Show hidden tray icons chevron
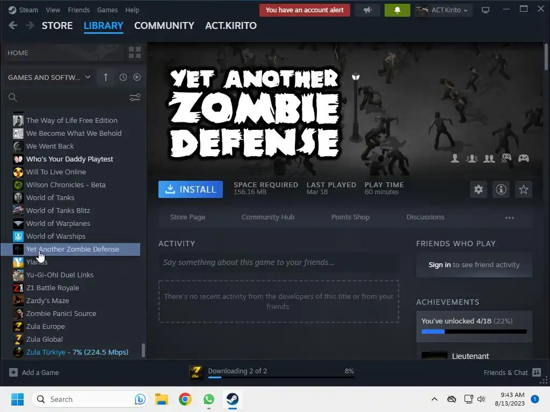550x412 pixels. click(x=434, y=399)
